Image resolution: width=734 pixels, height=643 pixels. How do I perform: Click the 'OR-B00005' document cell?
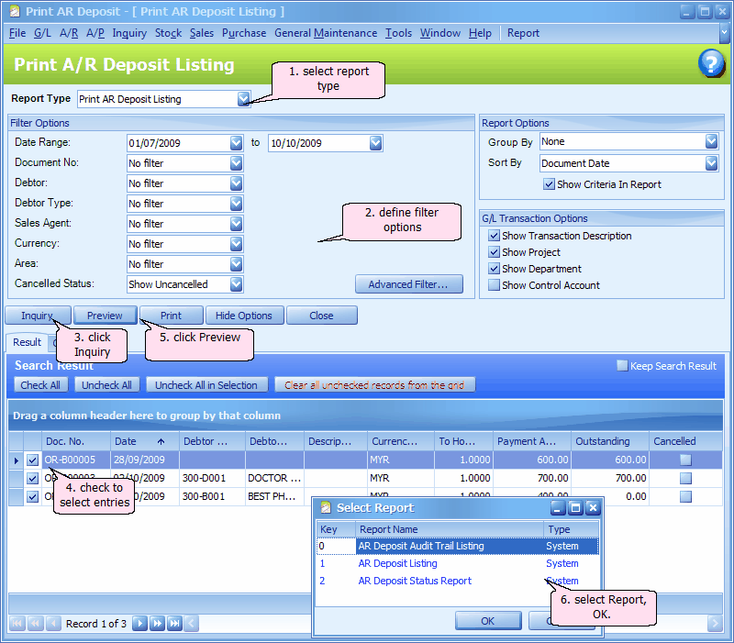76,460
